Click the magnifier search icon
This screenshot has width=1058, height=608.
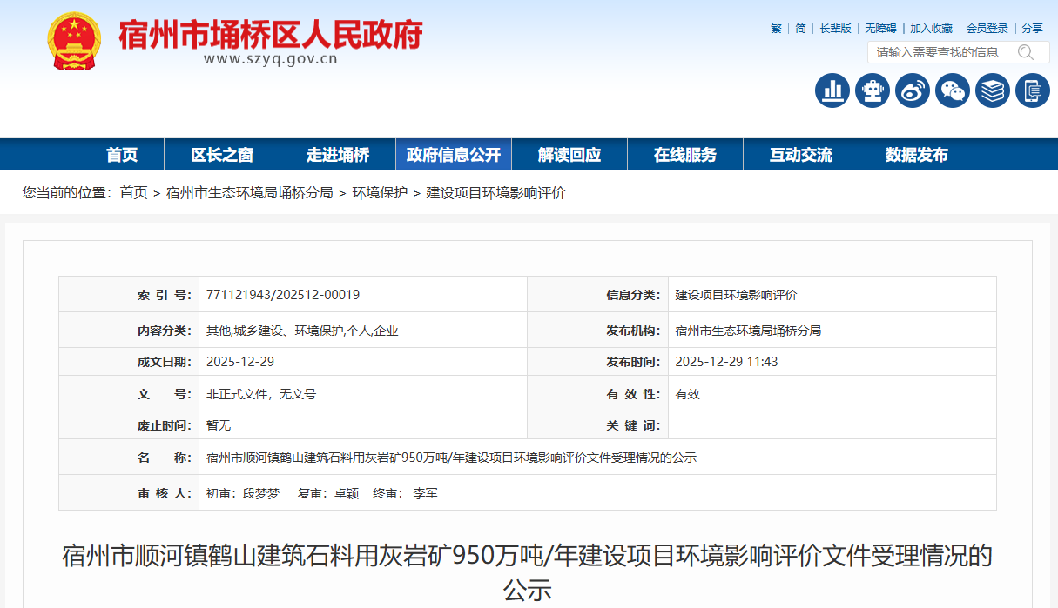1026,52
